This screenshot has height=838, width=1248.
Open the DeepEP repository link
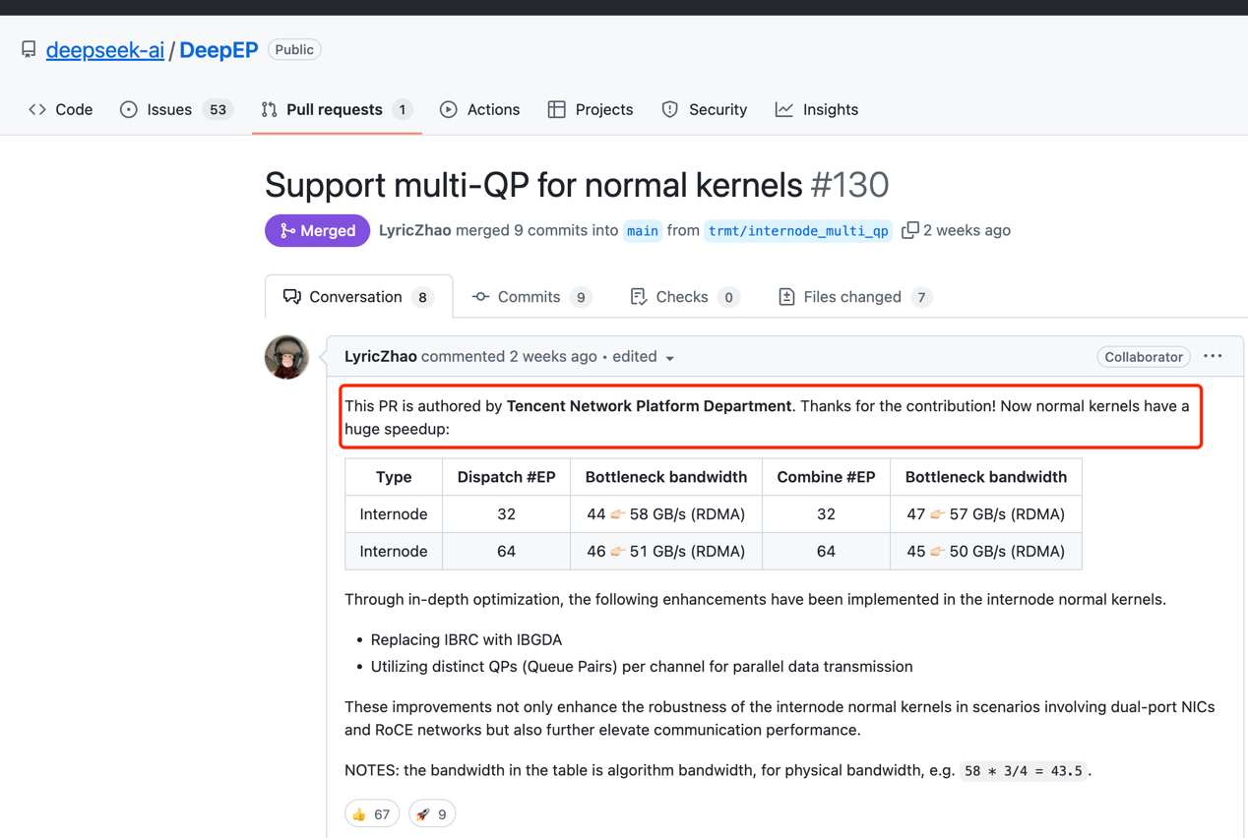point(218,49)
